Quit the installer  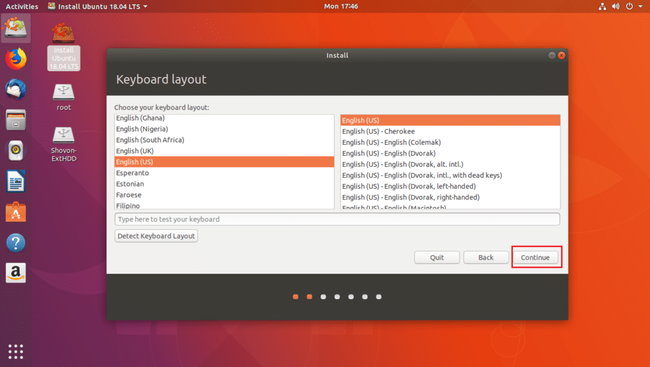(437, 257)
